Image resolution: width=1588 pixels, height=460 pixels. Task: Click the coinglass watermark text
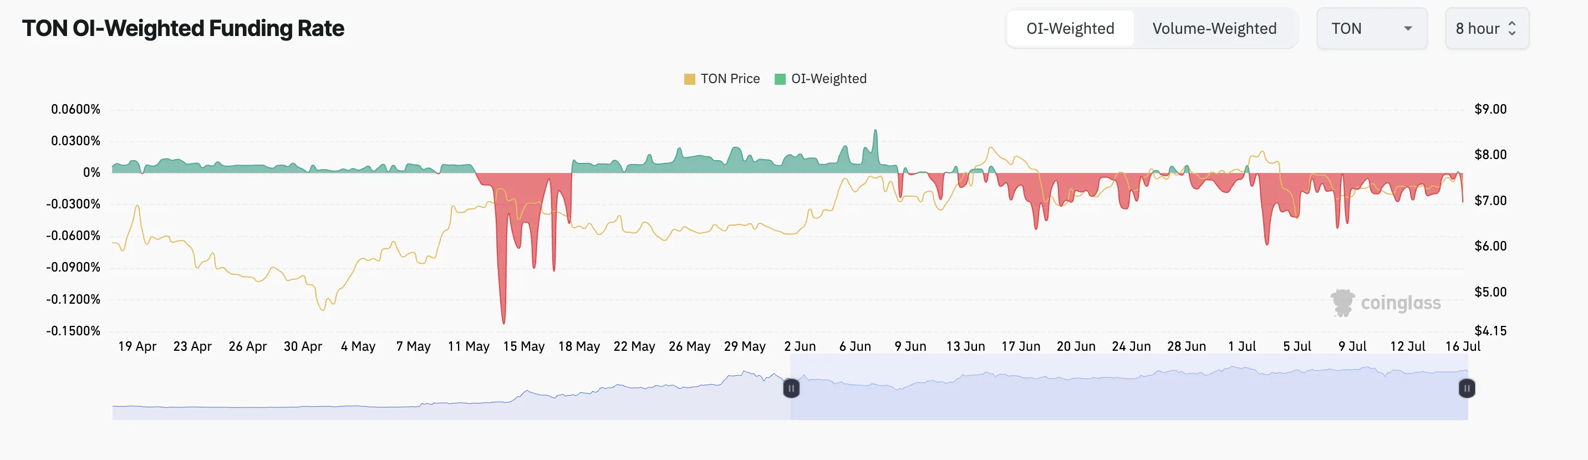click(x=1401, y=303)
